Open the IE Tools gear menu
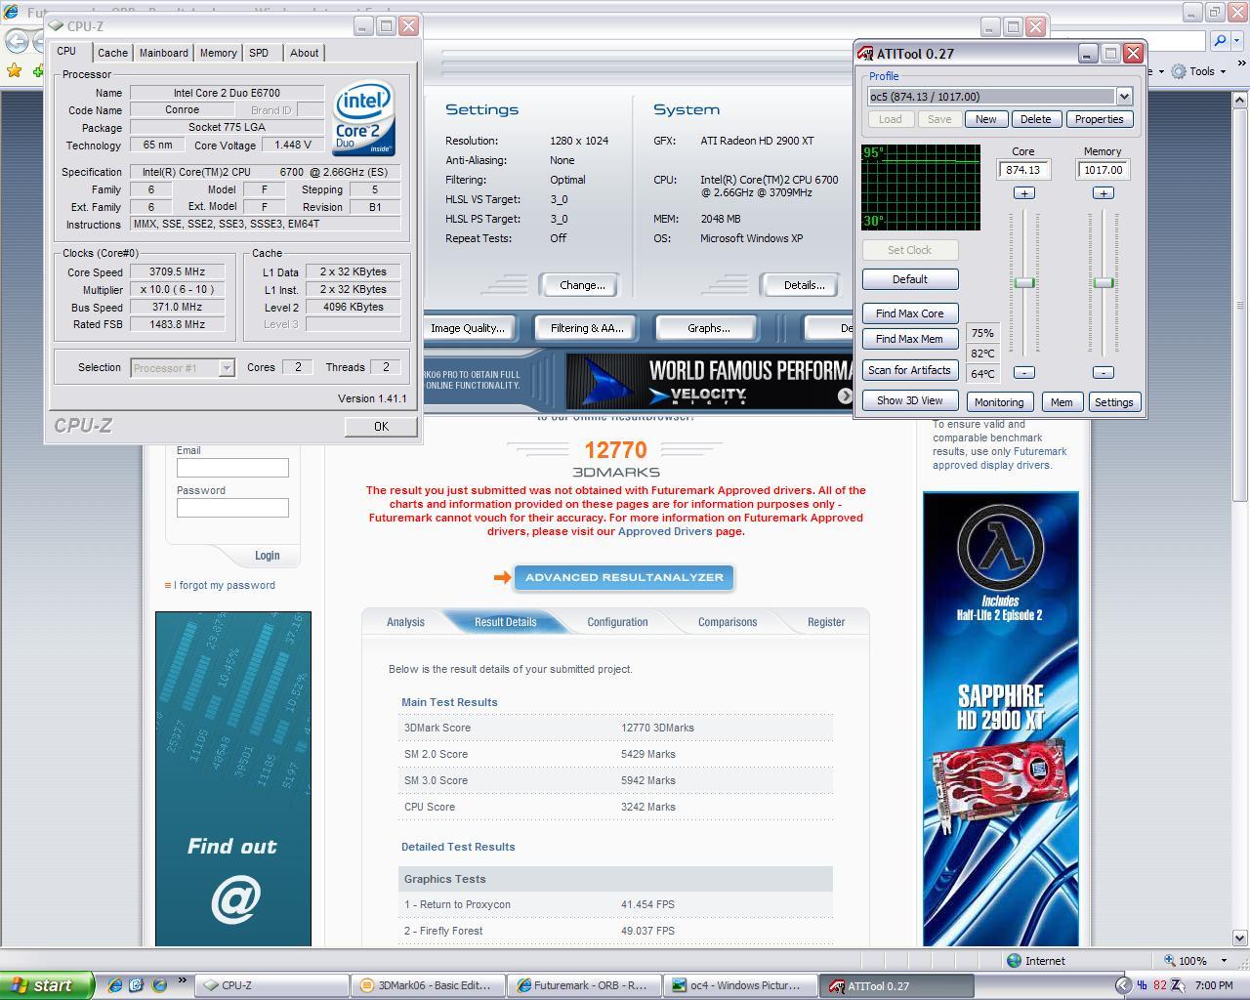This screenshot has height=1000, width=1250. [1198, 71]
